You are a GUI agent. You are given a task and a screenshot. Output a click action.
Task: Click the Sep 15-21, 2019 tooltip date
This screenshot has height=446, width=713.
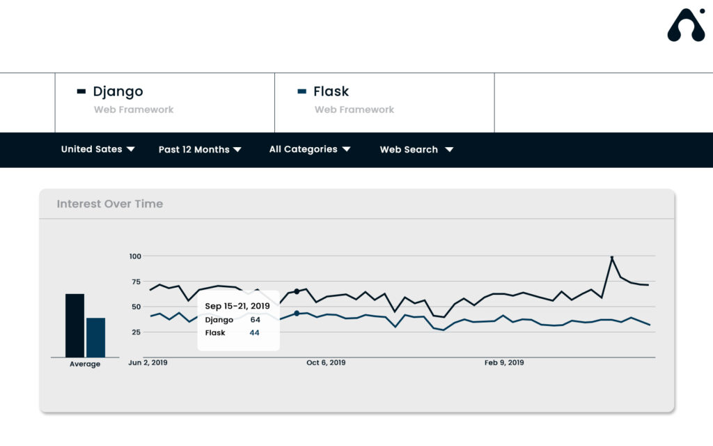[x=237, y=306]
